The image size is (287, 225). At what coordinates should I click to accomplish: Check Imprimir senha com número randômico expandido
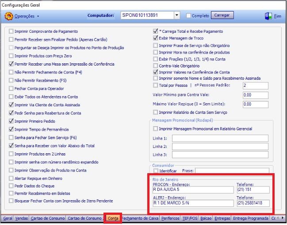pyautogui.click(x=11, y=162)
